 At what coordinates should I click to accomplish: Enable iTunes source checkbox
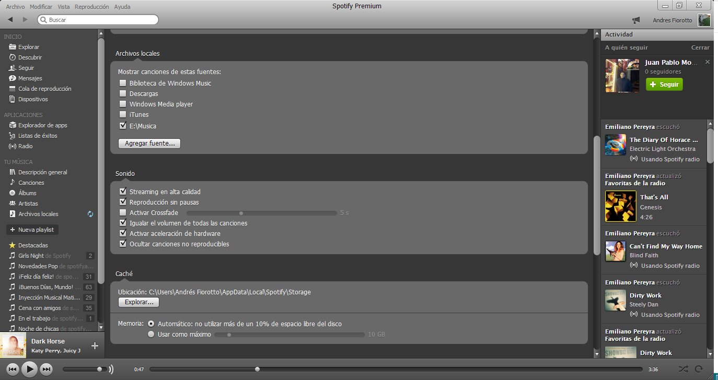pos(123,115)
